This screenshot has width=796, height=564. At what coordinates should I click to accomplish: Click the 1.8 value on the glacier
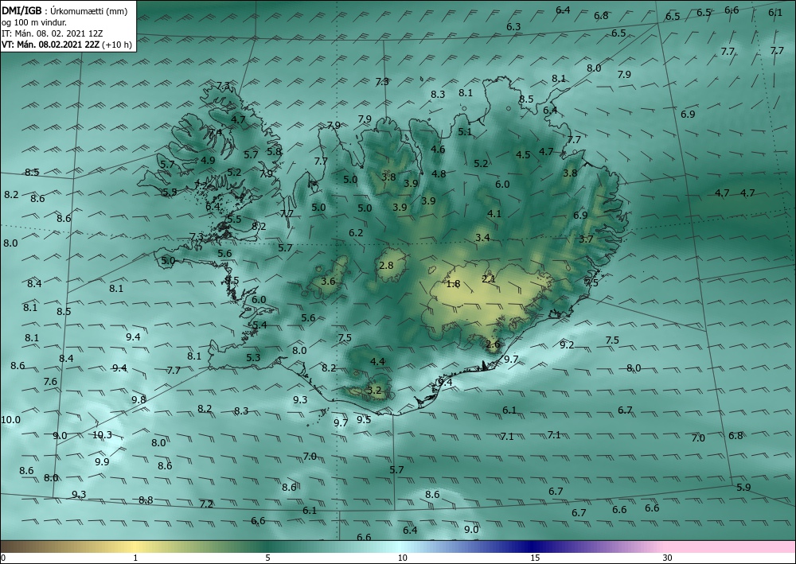tap(453, 283)
